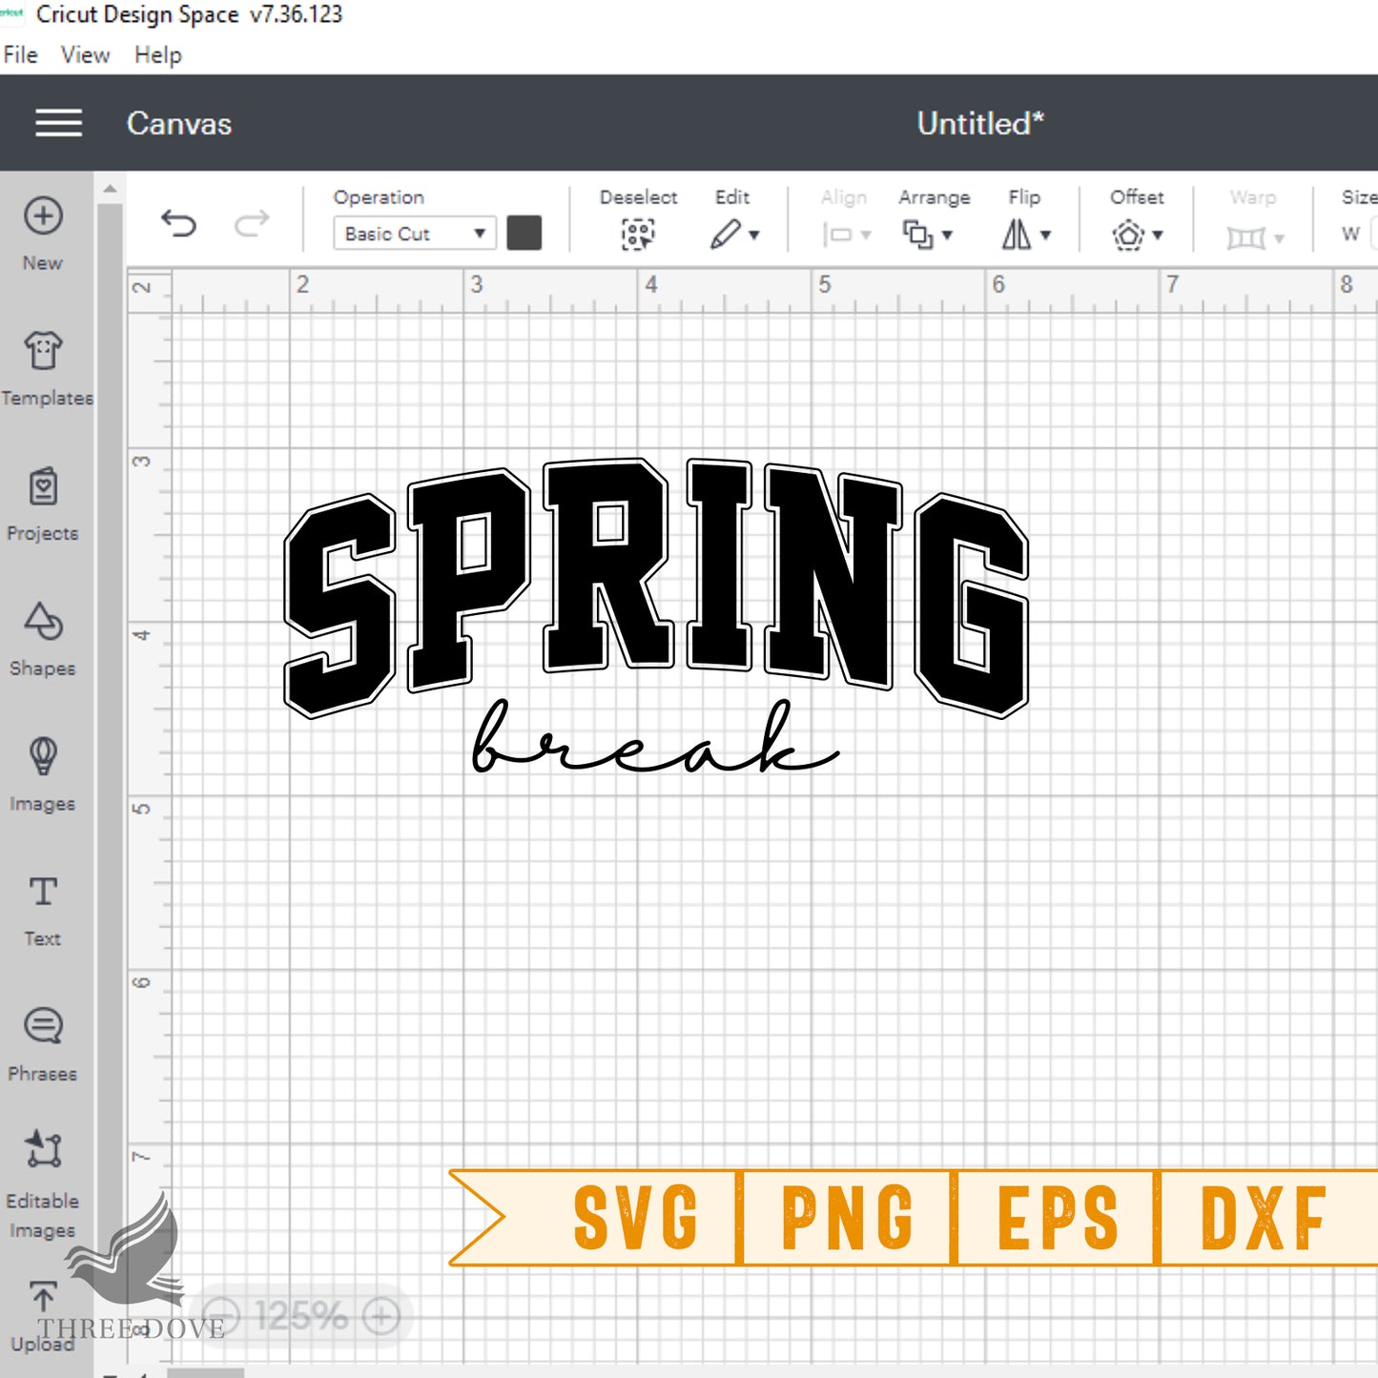Expand the Offset dropdown arrow
Image resolution: width=1378 pixels, height=1378 pixels.
1158,236
